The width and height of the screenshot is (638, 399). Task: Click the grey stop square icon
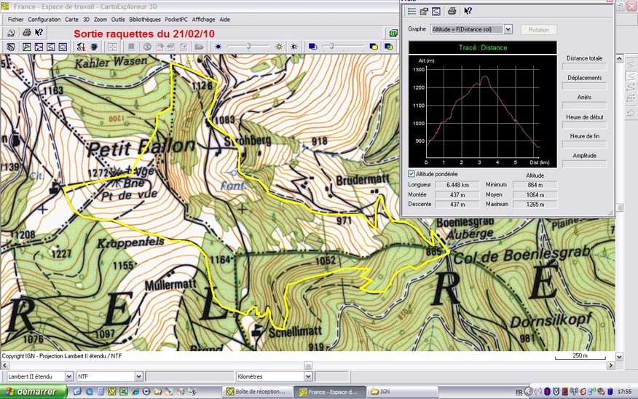pyautogui.click(x=131, y=47)
